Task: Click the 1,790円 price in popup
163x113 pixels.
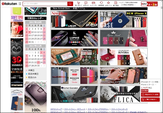Action: pyautogui.click(x=144, y=88)
